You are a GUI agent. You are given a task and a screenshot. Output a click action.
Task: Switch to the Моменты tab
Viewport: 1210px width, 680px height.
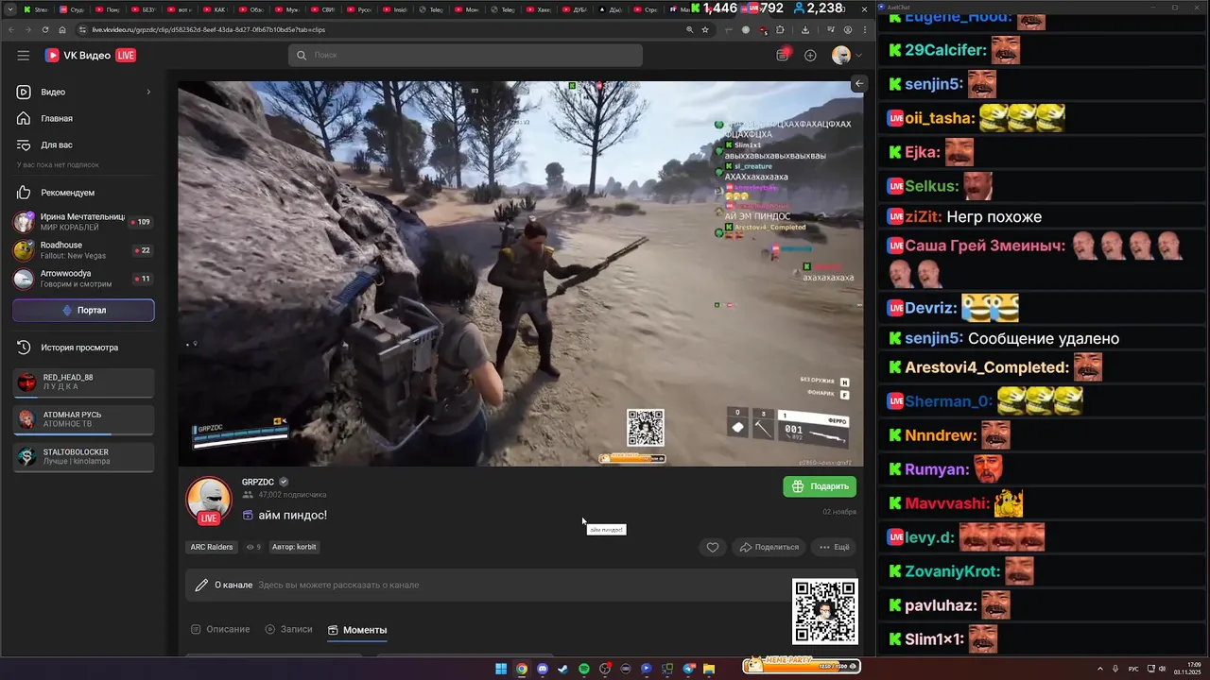coord(357,630)
